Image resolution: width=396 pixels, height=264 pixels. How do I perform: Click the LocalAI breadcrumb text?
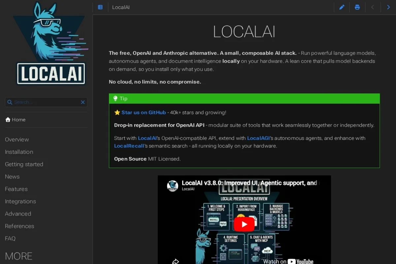coord(121,7)
